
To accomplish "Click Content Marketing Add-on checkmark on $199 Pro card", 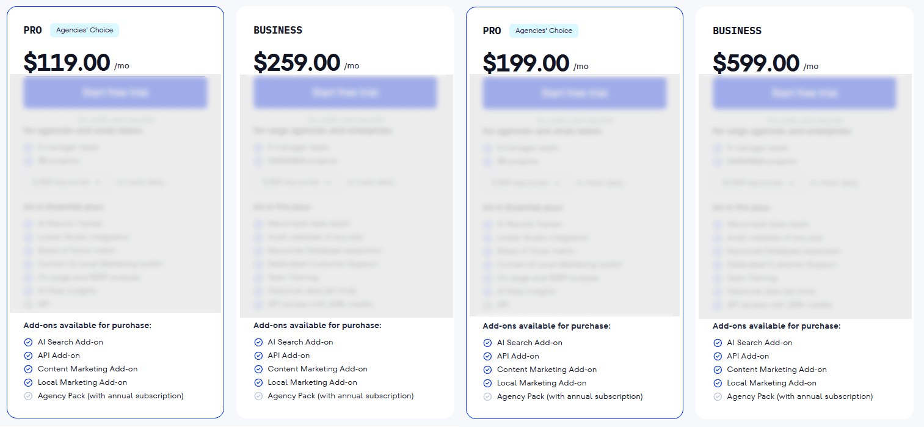I will (487, 369).
